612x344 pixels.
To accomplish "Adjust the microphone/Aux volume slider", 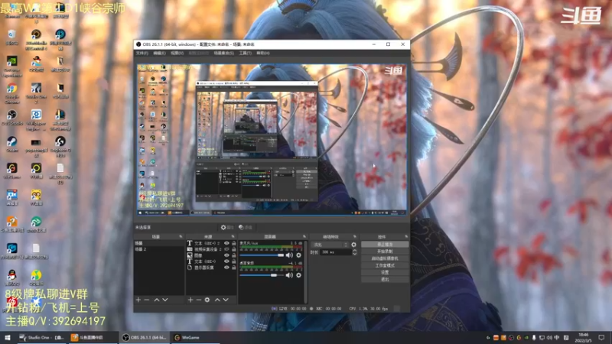I will click(x=262, y=255).
